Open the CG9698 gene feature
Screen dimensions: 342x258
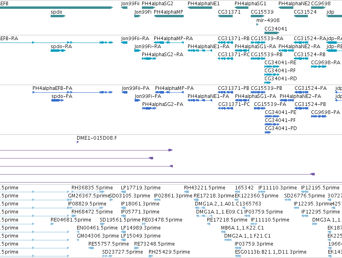[x=318, y=8]
